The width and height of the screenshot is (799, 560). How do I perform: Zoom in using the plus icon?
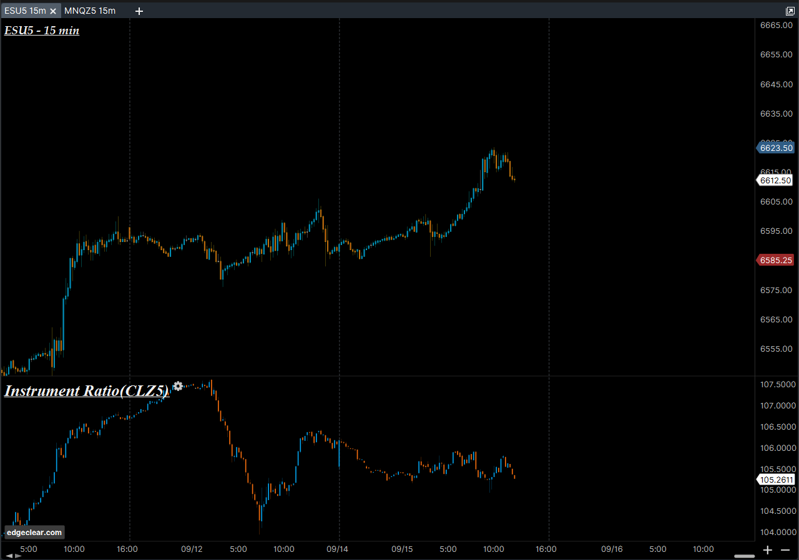pyautogui.click(x=768, y=549)
